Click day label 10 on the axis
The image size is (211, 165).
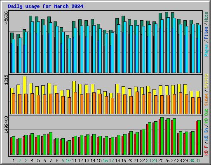pos(68,160)
